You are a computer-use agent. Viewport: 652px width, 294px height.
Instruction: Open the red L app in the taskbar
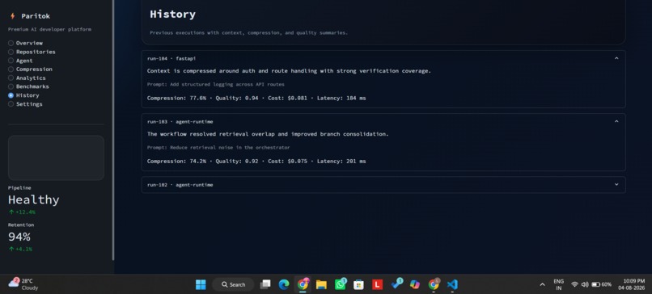[377, 284]
